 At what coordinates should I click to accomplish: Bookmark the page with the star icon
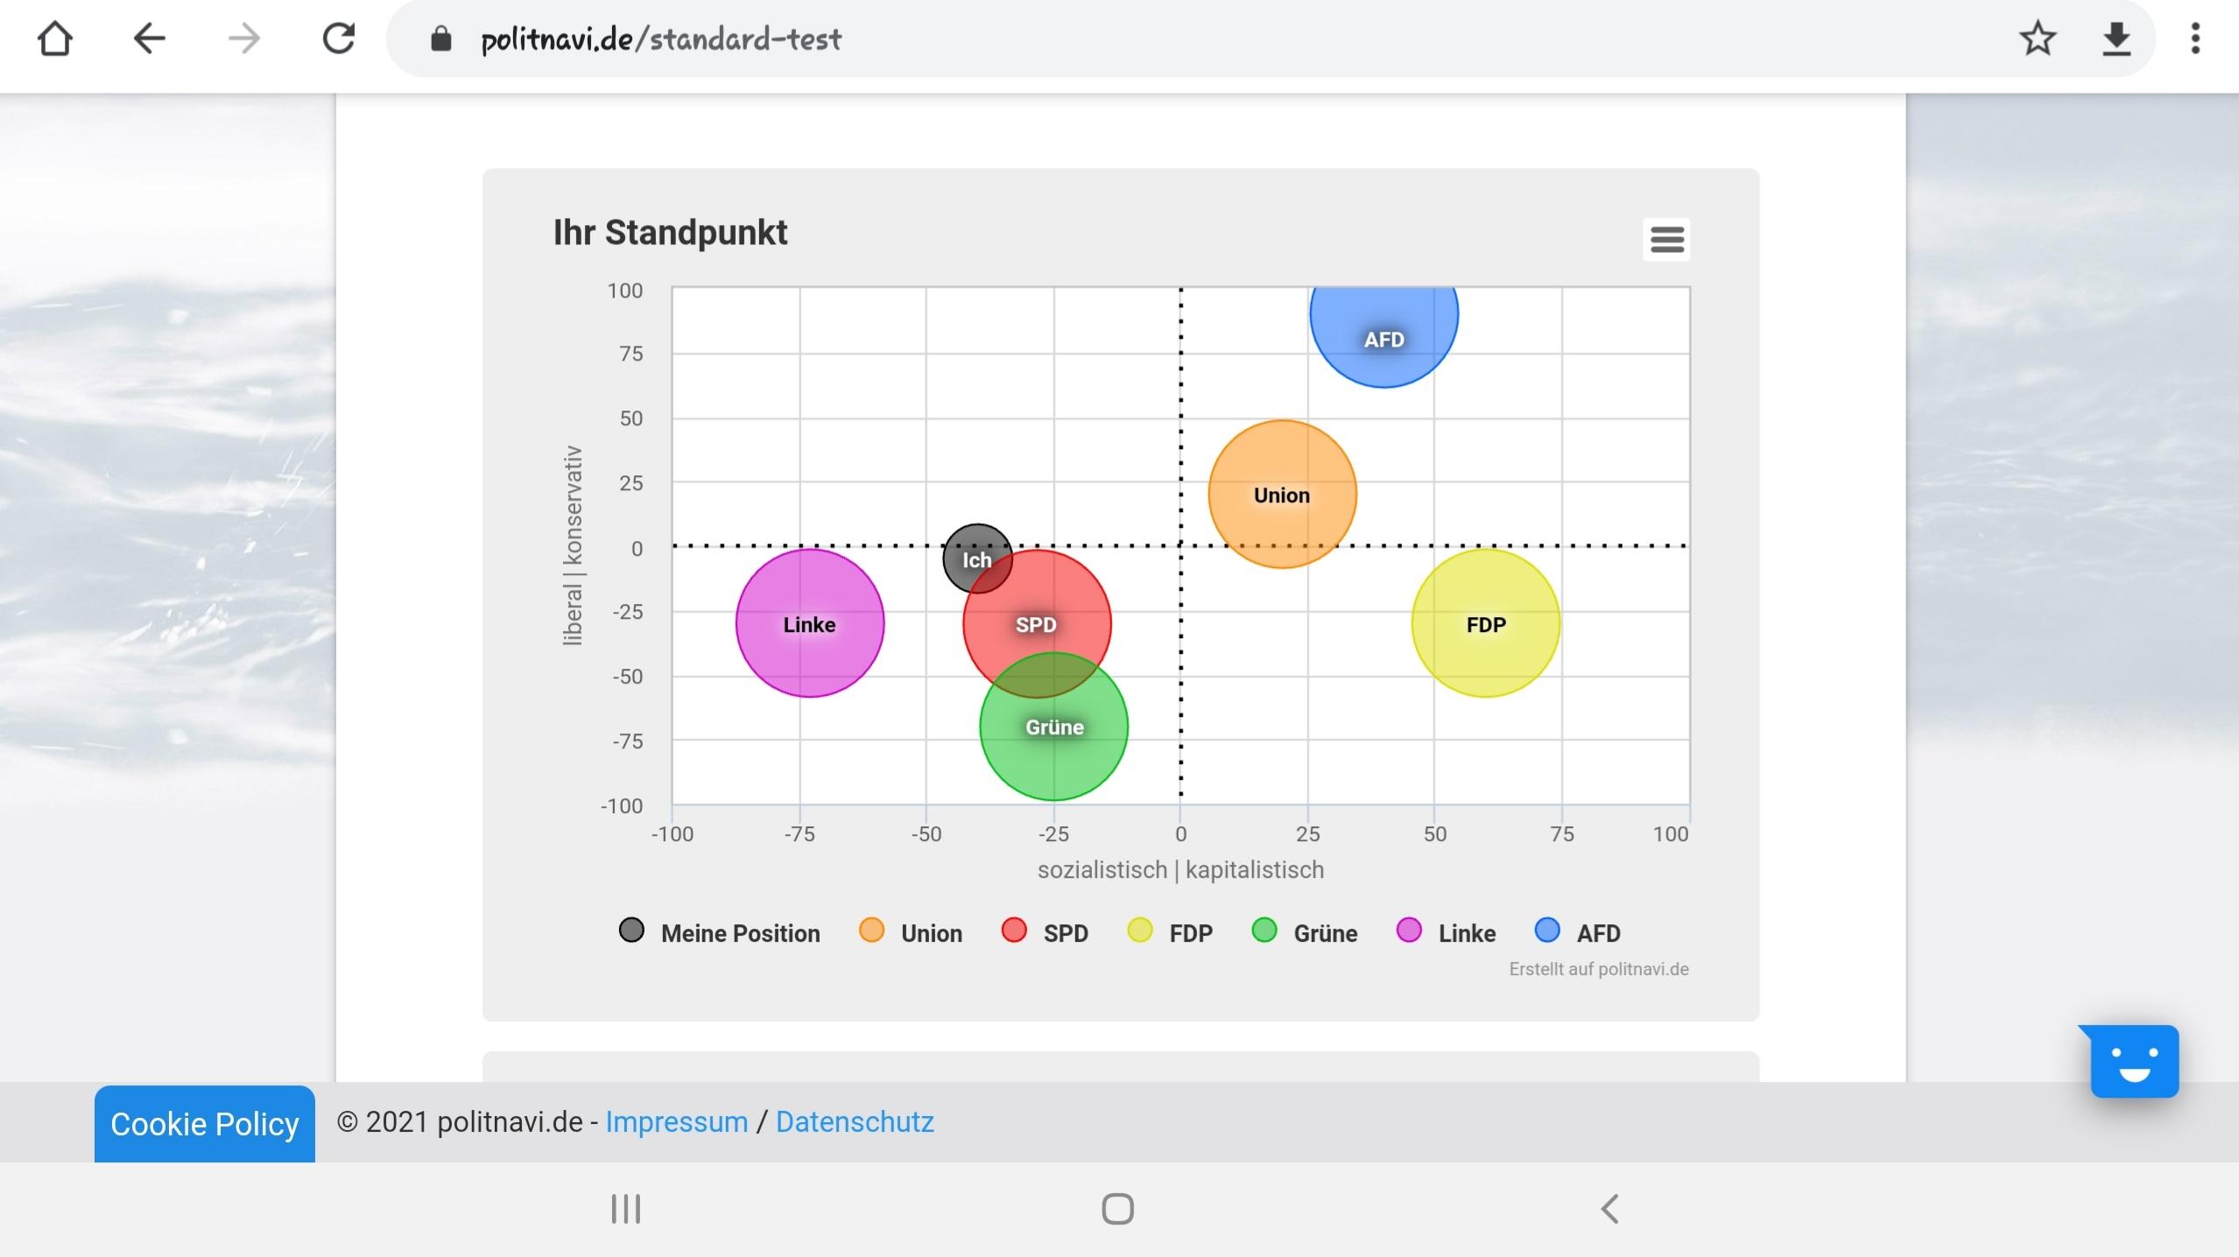click(x=2038, y=39)
